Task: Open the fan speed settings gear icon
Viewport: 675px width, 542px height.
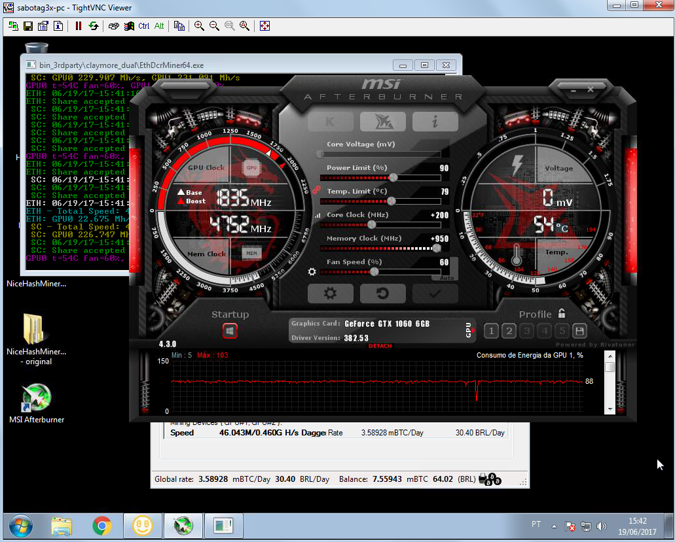Action: [x=312, y=271]
